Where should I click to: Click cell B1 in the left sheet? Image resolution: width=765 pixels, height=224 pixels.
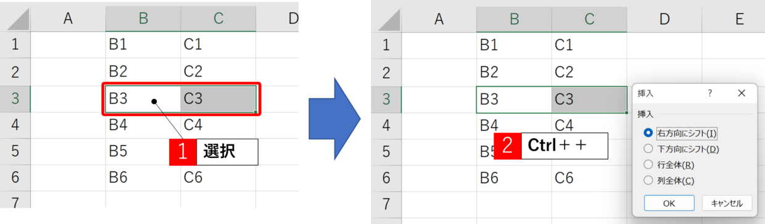(143, 45)
